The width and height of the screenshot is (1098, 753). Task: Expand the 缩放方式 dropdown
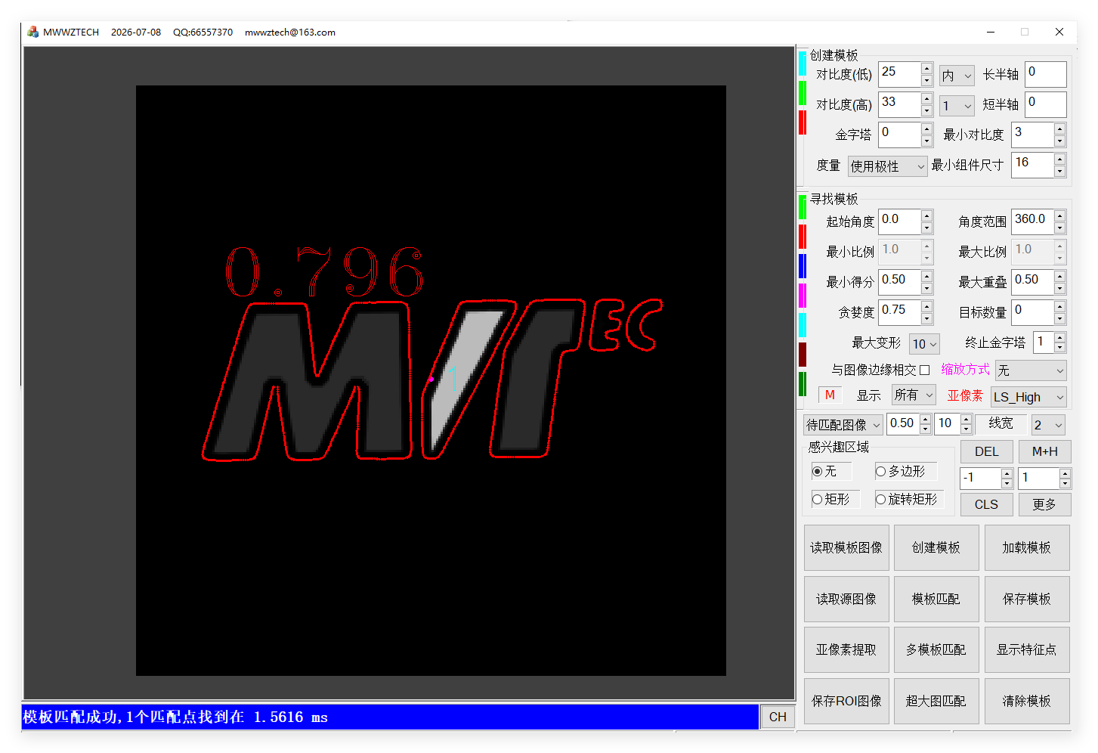tap(1031, 370)
